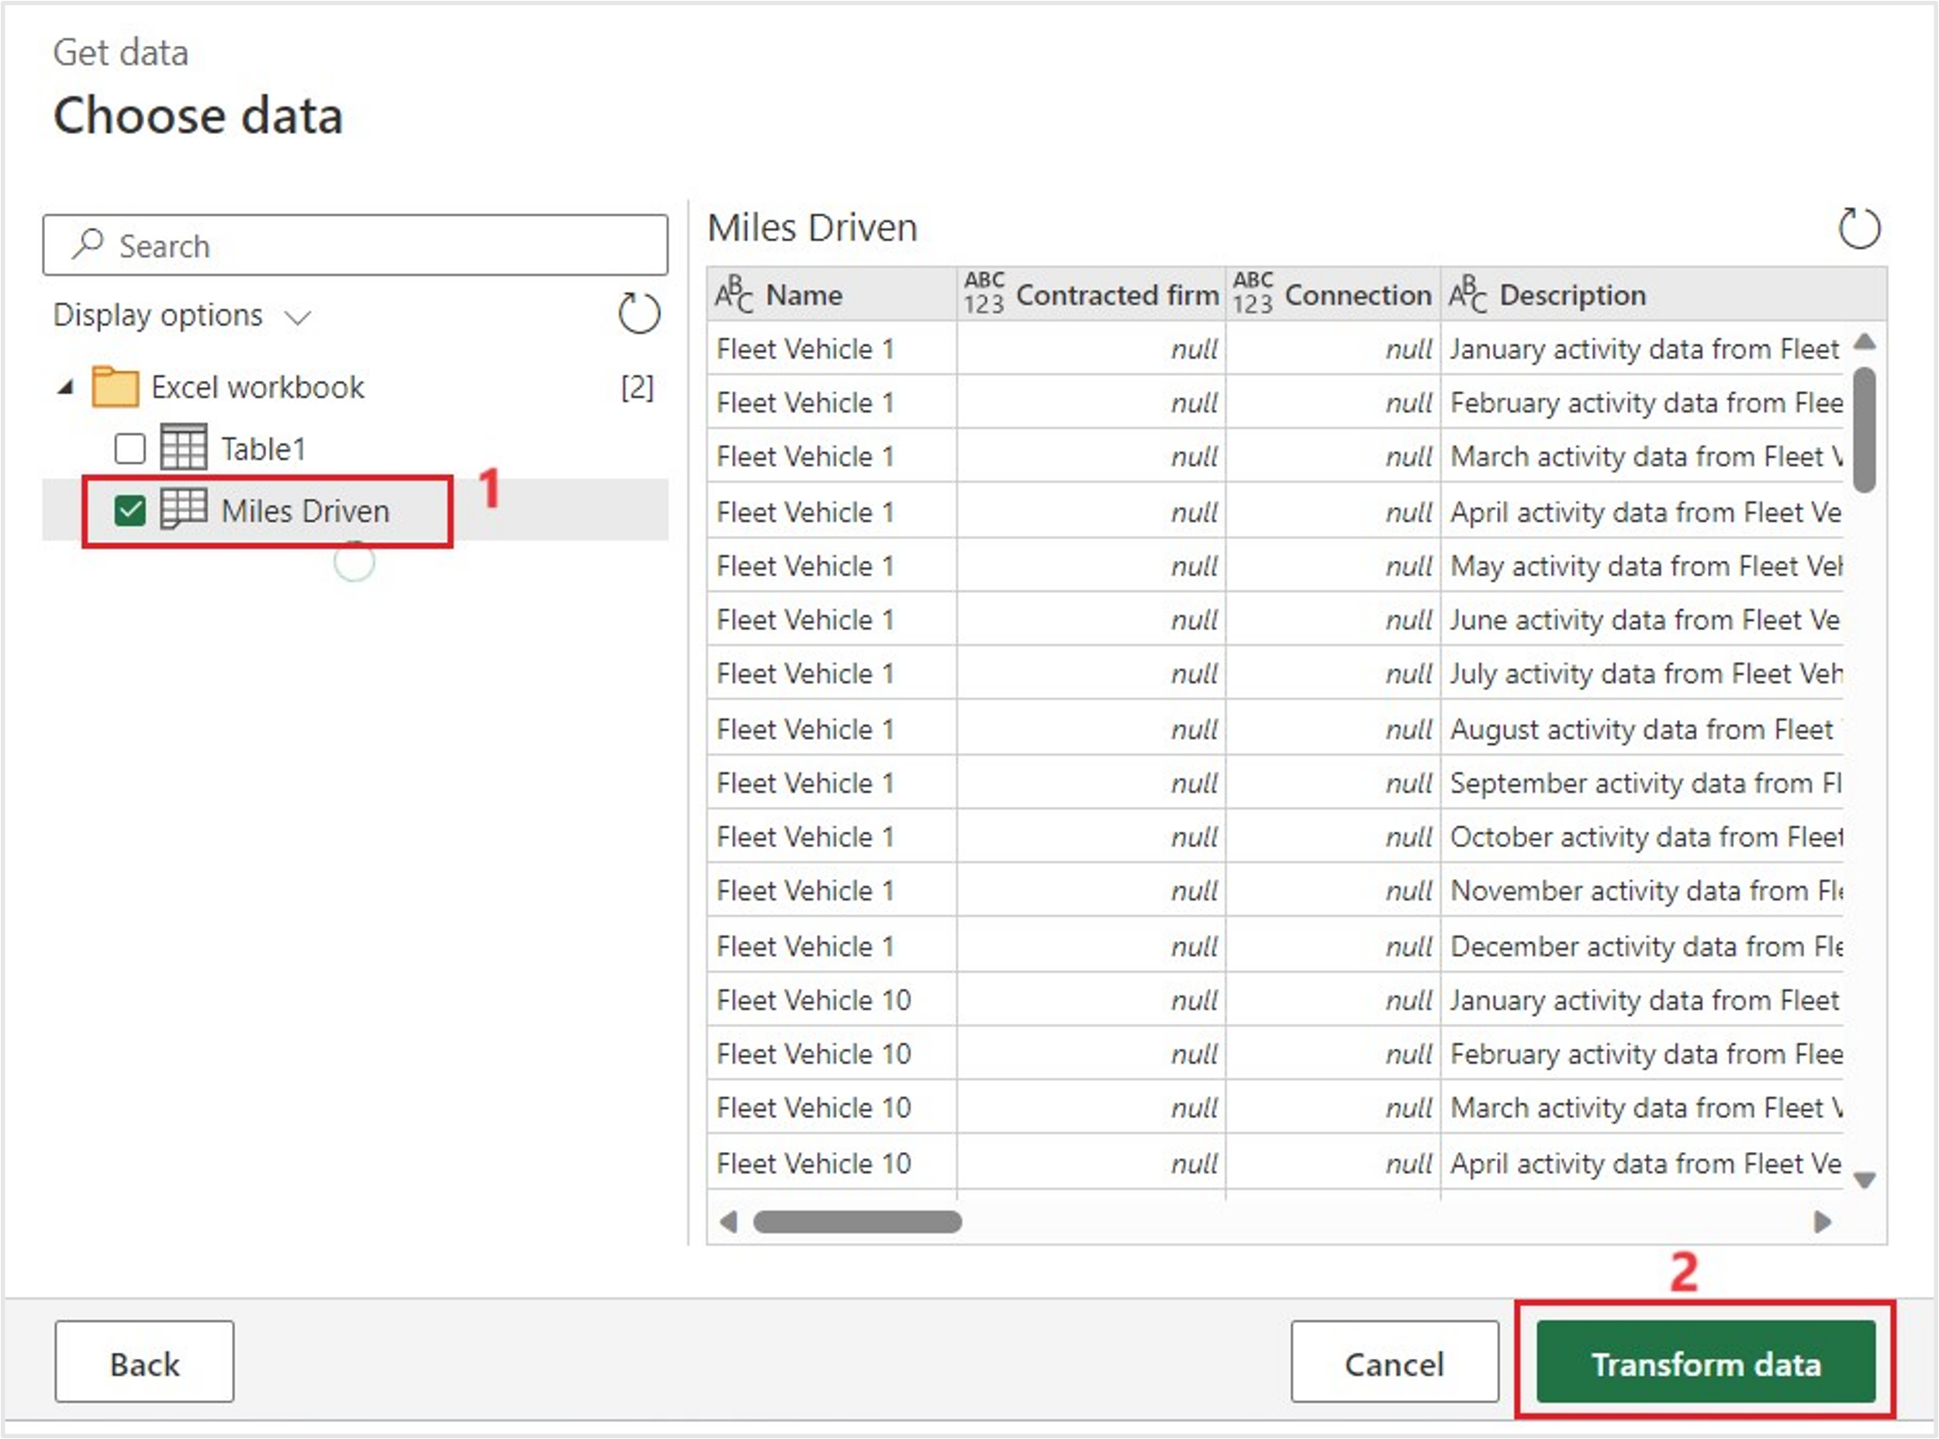Click the navigator refresh icon beside Display options

click(x=638, y=313)
